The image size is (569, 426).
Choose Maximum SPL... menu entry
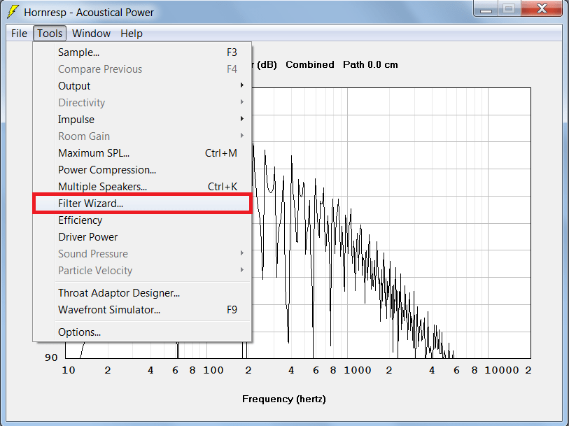[142, 153]
